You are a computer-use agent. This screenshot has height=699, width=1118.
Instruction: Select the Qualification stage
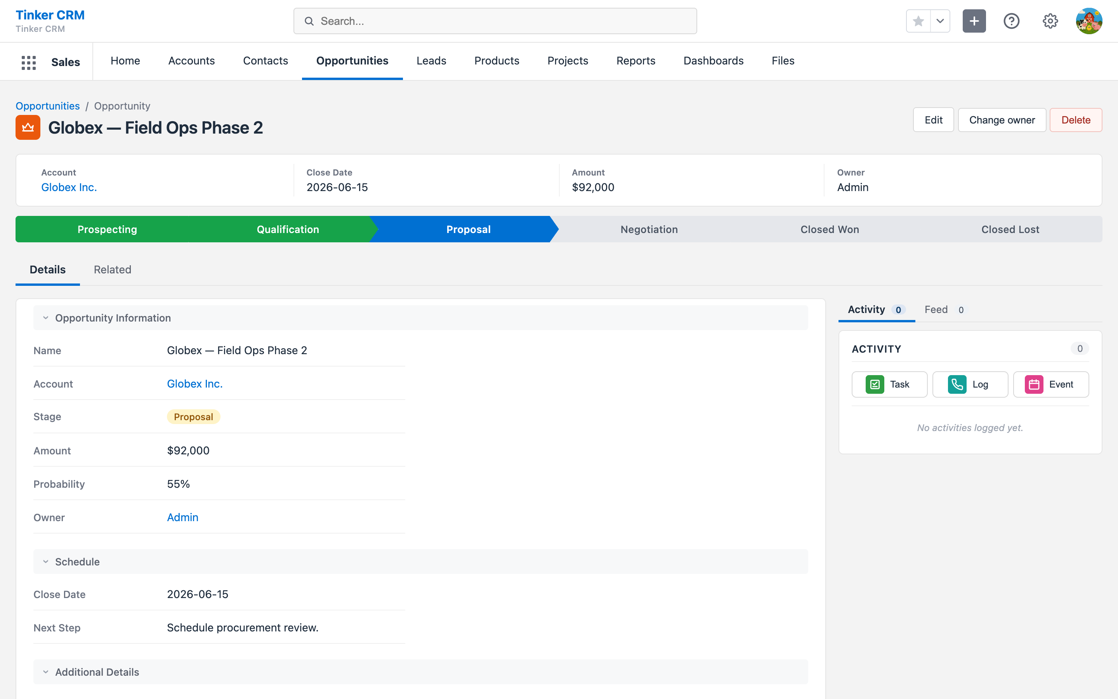[288, 229]
